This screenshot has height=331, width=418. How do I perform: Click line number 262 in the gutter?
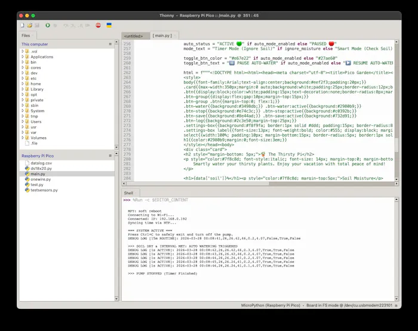coord(127,72)
